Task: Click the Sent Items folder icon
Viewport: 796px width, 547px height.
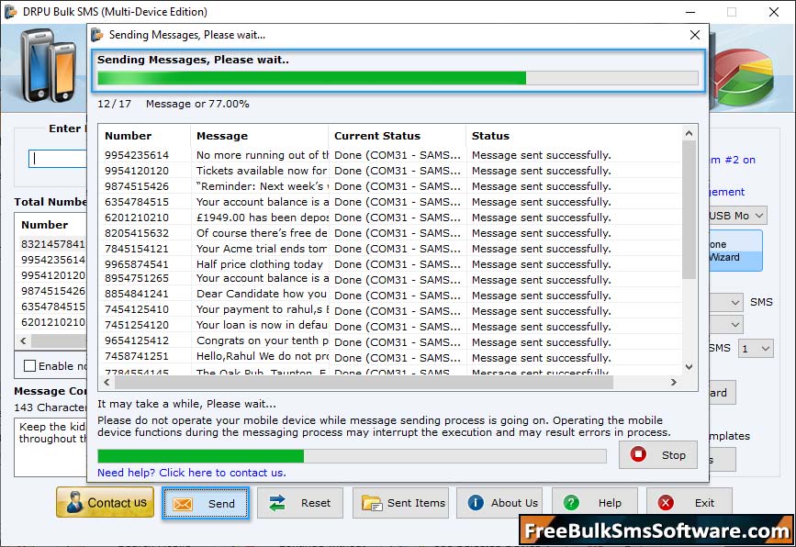Action: [x=372, y=503]
